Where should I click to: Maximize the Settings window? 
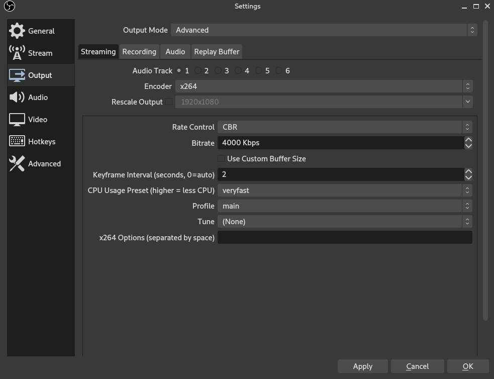(476, 7)
